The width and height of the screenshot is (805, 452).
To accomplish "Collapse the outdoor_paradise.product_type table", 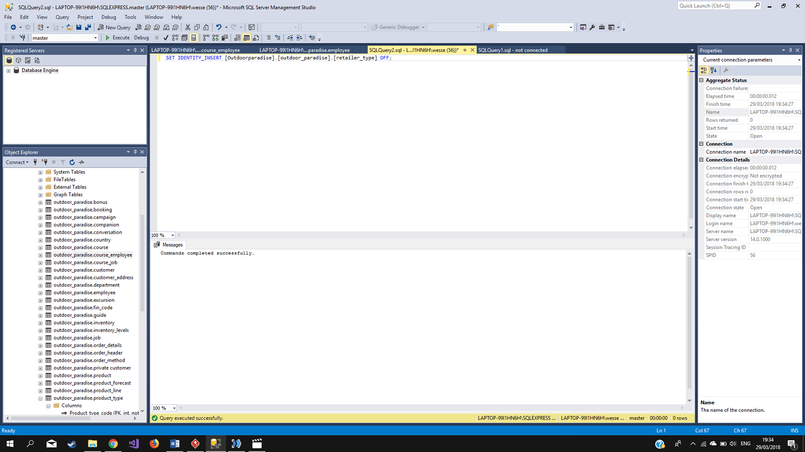I will click(x=40, y=398).
